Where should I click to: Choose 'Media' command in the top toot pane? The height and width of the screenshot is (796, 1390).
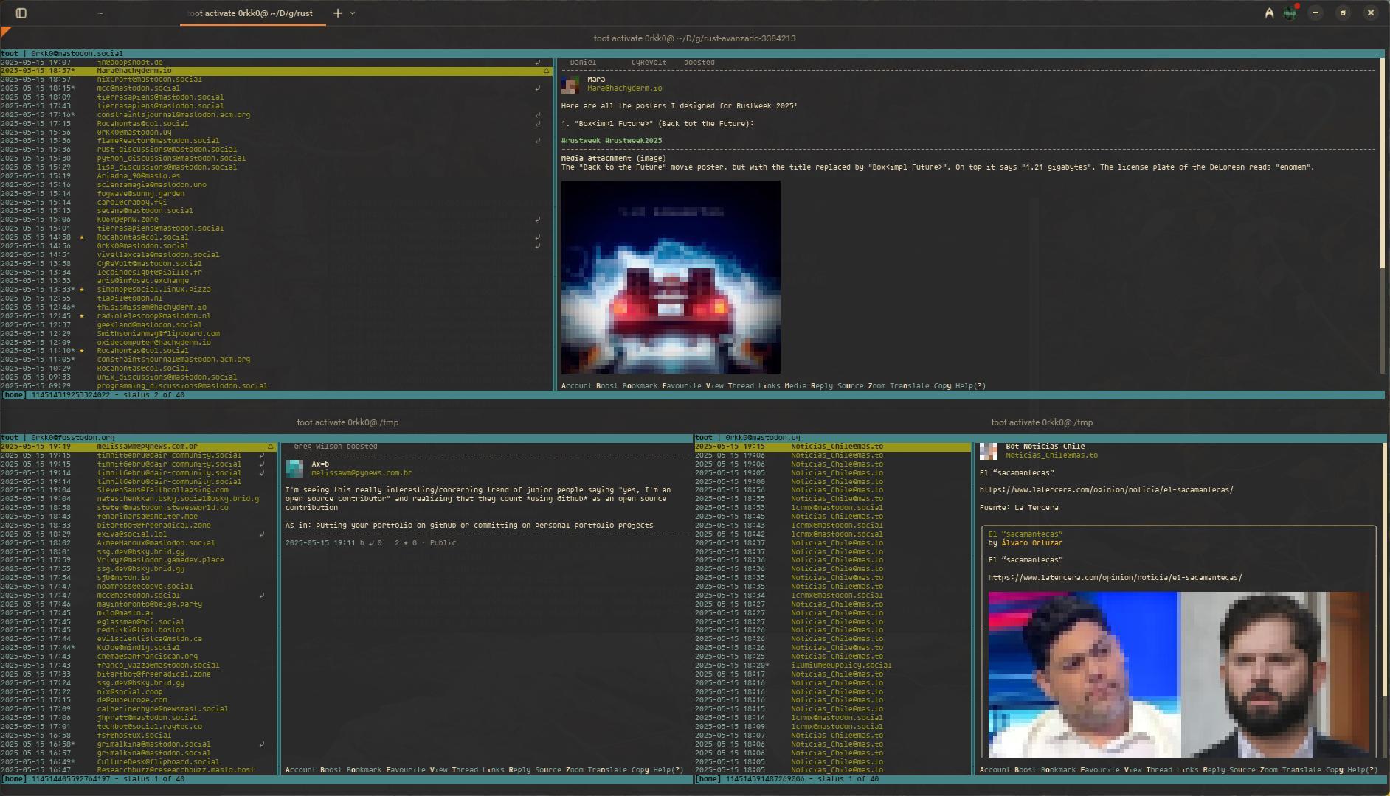795,386
